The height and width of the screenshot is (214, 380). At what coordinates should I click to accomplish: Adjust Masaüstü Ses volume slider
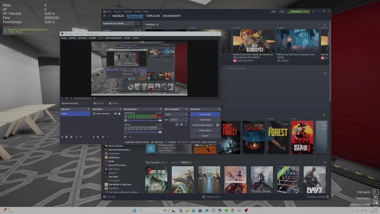(x=145, y=120)
